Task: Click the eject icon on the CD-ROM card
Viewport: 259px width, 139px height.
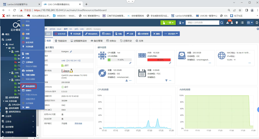Action: (x=126, y=81)
